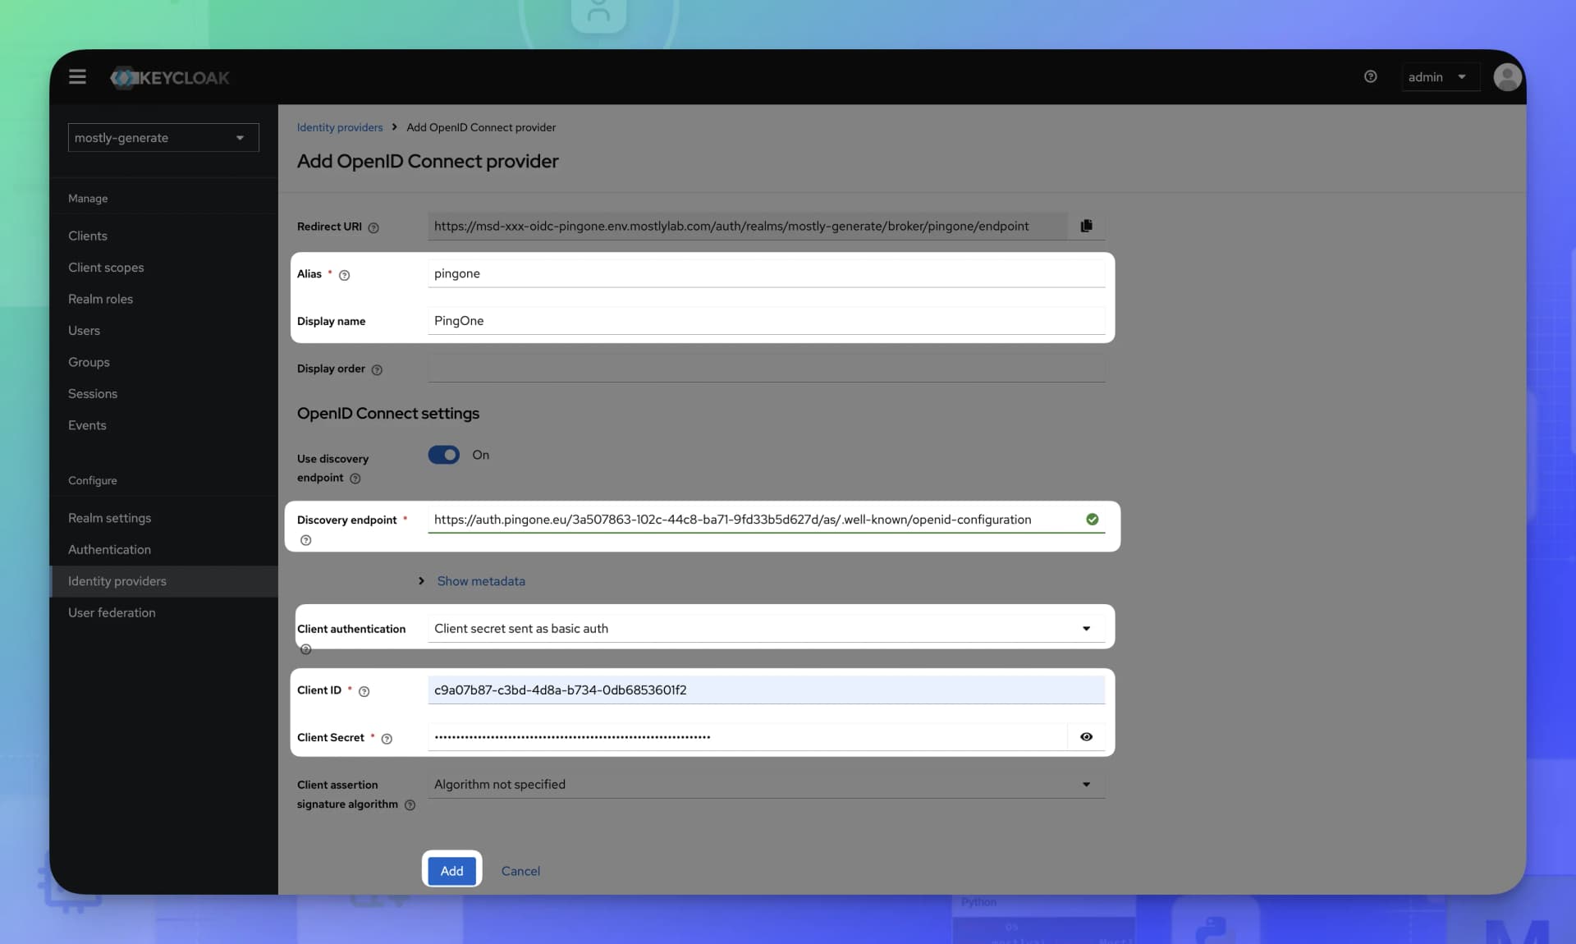
Task: Navigate to Groups
Action: (x=89, y=362)
